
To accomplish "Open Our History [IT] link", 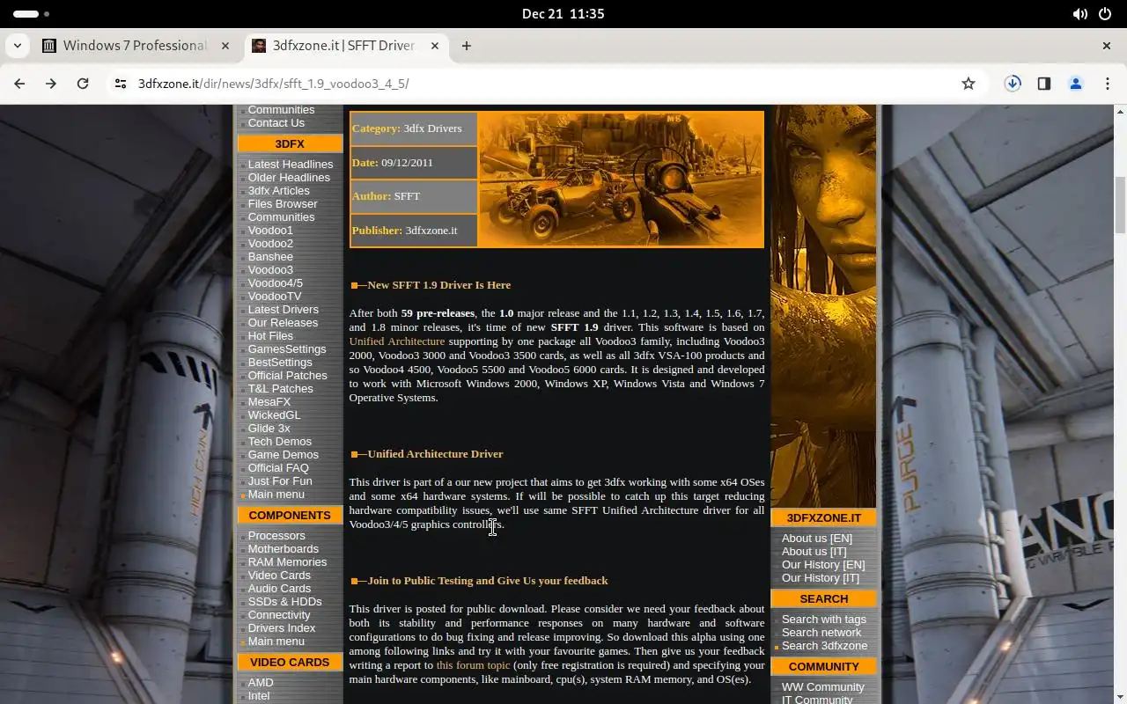I will (x=821, y=578).
